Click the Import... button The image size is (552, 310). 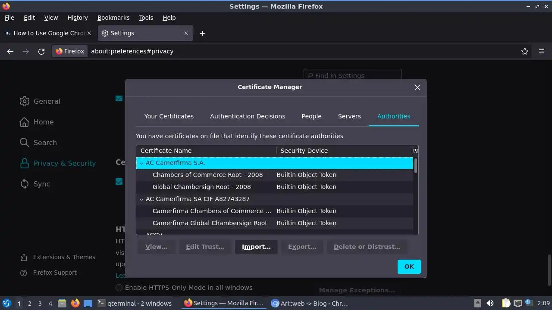click(256, 247)
